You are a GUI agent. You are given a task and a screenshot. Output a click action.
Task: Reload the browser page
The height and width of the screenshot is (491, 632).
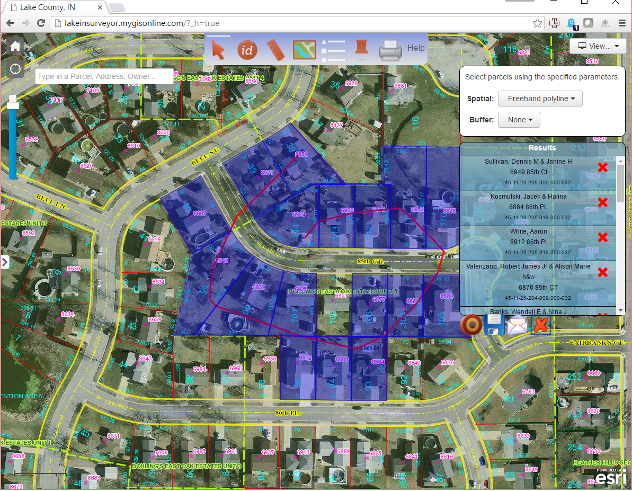pyautogui.click(x=41, y=23)
